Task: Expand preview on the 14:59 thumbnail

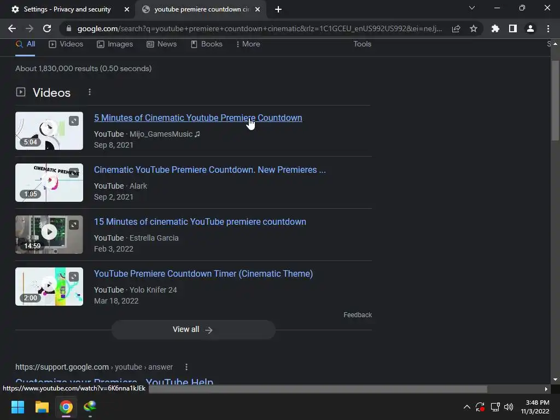Action: coord(74,225)
